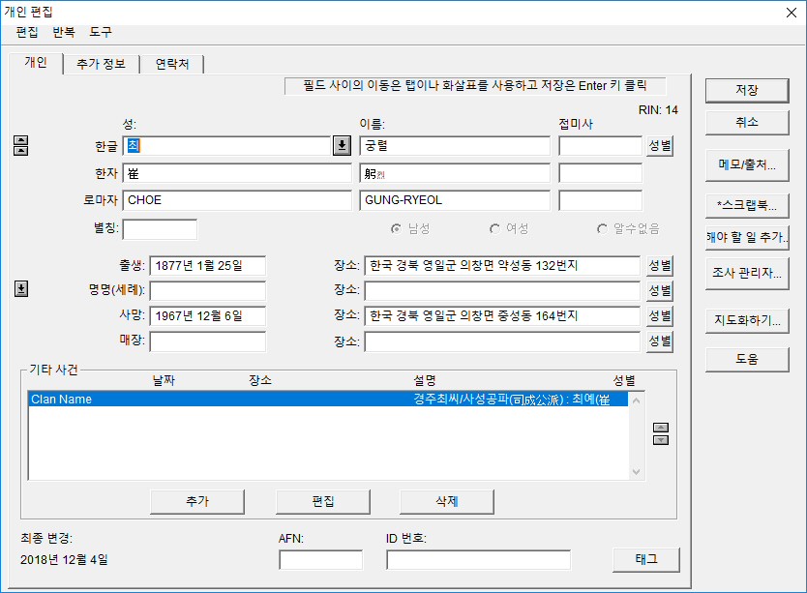This screenshot has width=807, height=593.
Task: Move Clan Name event up with arrow
Action: coord(662,427)
